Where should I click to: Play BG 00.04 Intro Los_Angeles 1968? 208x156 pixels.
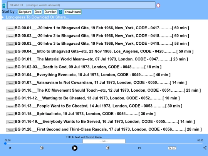pos(104,51)
